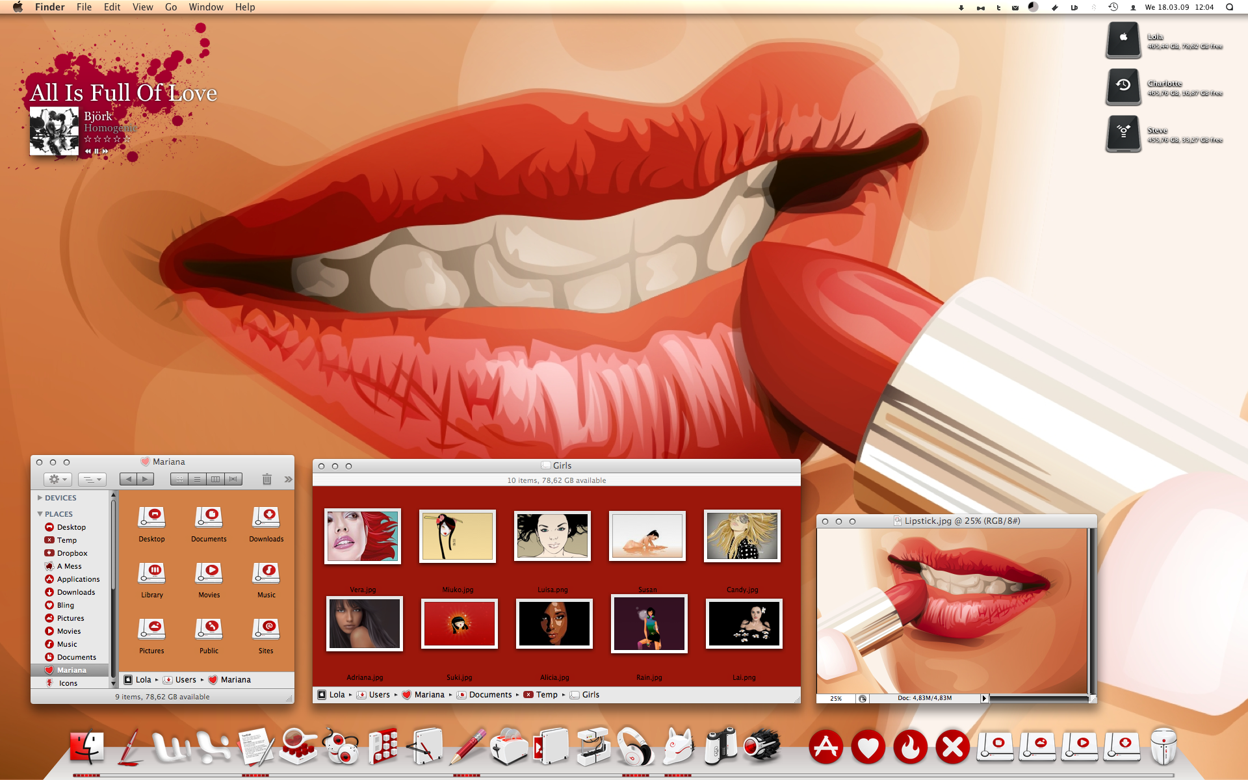This screenshot has width=1248, height=780.
Task: Open the Window menu
Action: coord(206,7)
